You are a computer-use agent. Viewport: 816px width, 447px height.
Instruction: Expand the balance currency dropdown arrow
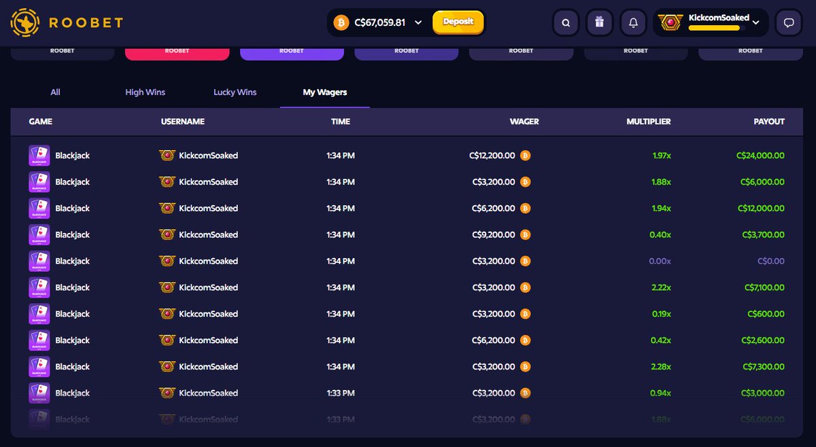[x=418, y=22]
